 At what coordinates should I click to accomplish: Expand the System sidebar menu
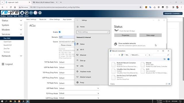[x=12, y=25]
